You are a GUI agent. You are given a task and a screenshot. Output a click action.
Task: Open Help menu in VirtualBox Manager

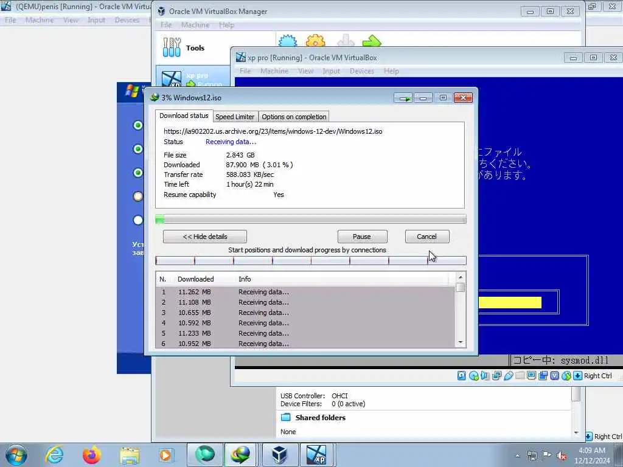[226, 25]
